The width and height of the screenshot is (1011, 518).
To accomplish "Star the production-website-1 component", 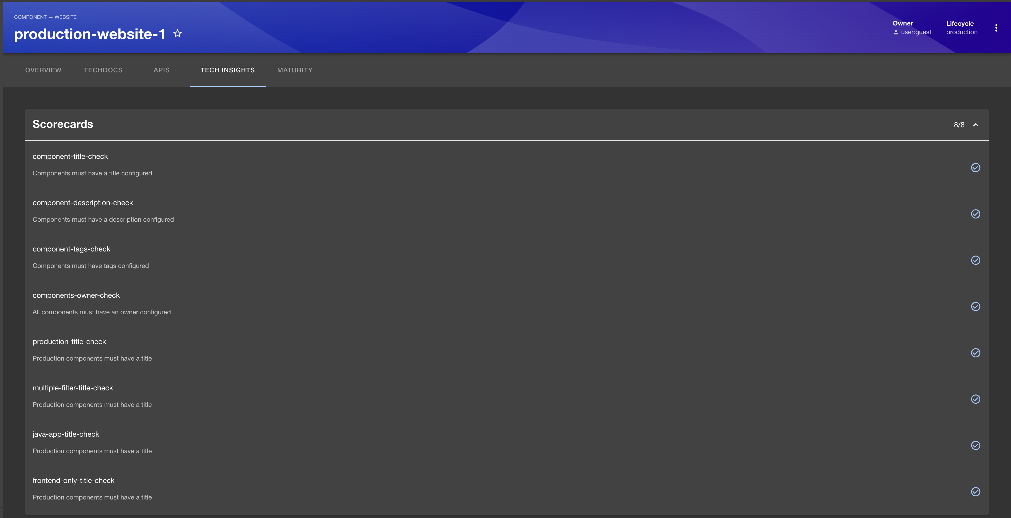I will tap(177, 33).
